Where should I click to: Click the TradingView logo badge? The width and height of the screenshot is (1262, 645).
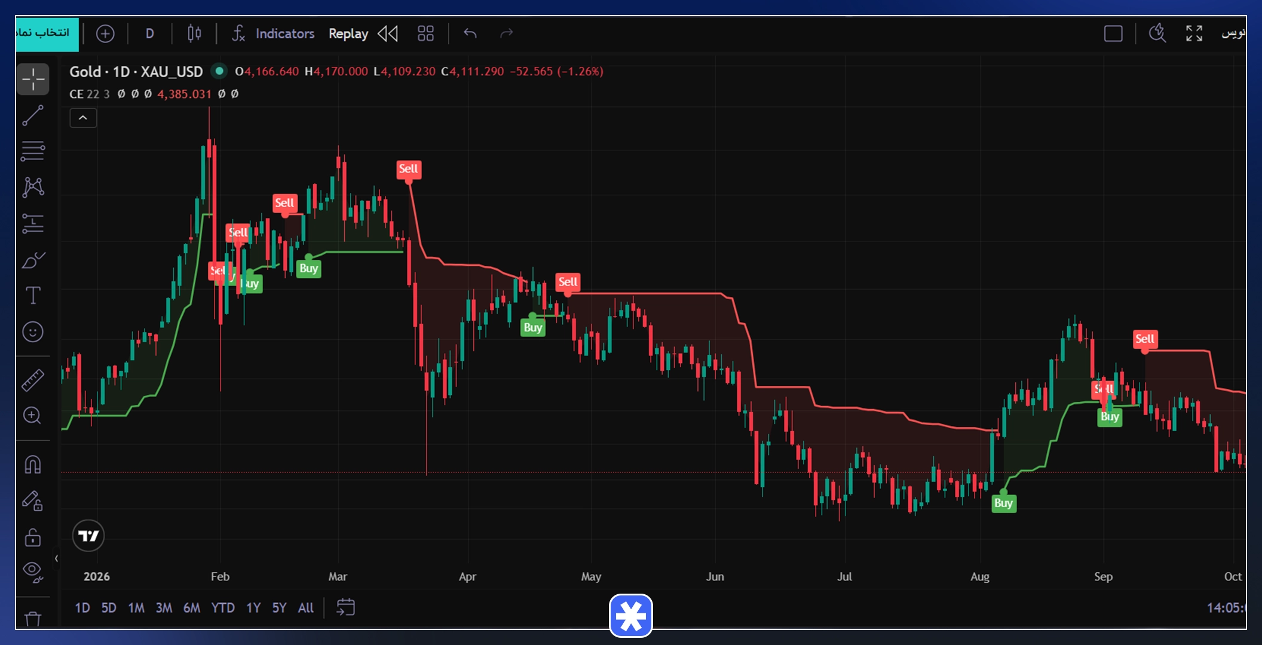coord(88,536)
